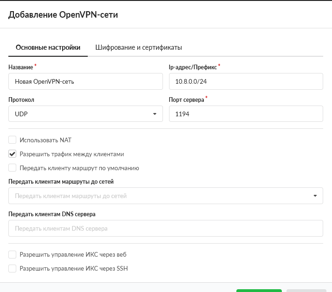Switch to Шифрование и сертификаты tab

(138, 47)
